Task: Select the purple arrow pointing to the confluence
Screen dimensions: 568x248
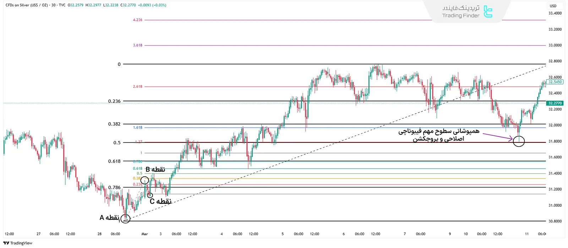Action: pos(498,137)
